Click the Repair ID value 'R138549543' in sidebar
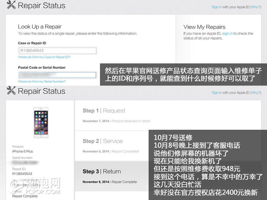This screenshot has width=267, height=200. coord(22,174)
